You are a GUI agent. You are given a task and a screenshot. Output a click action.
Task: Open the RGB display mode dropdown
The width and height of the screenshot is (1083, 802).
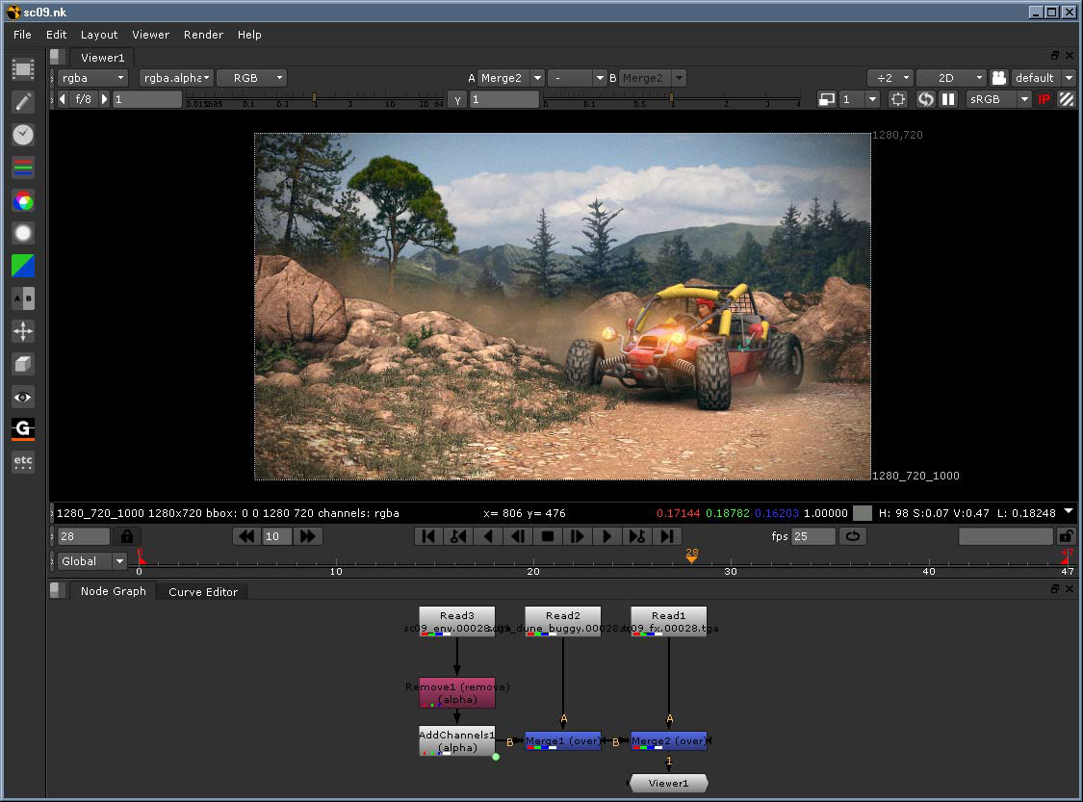pyautogui.click(x=251, y=78)
